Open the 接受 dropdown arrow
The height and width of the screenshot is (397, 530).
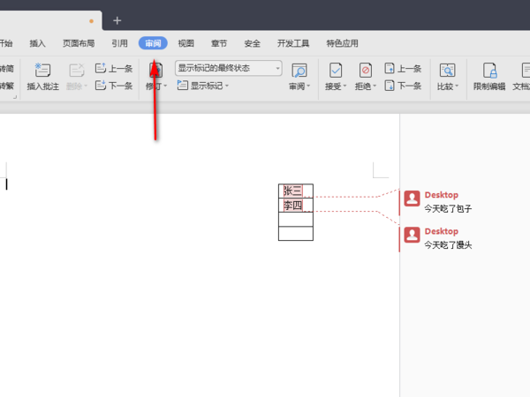pos(344,86)
